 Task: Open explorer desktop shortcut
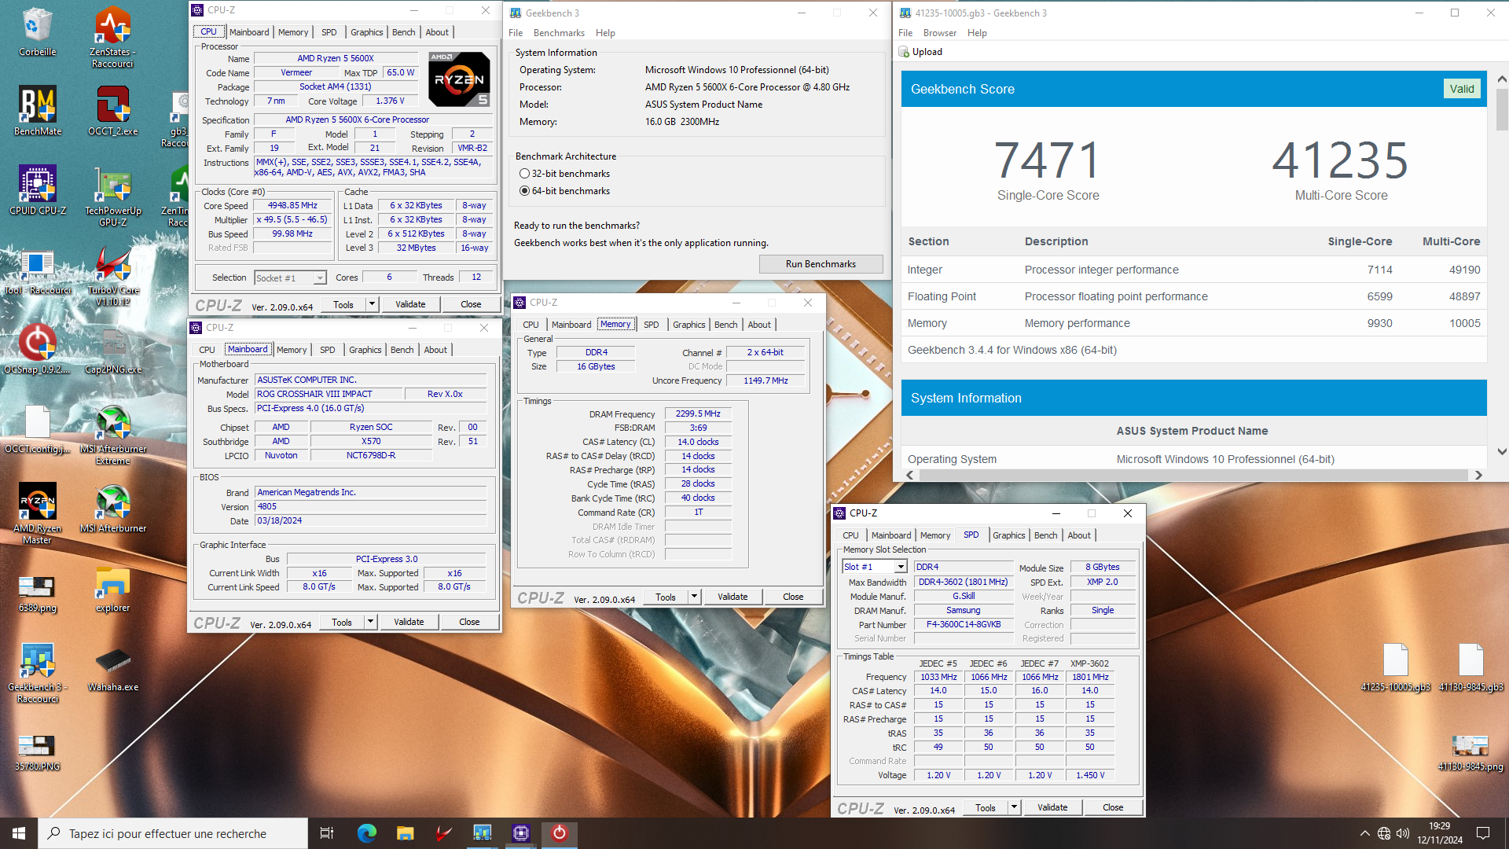[x=112, y=590]
